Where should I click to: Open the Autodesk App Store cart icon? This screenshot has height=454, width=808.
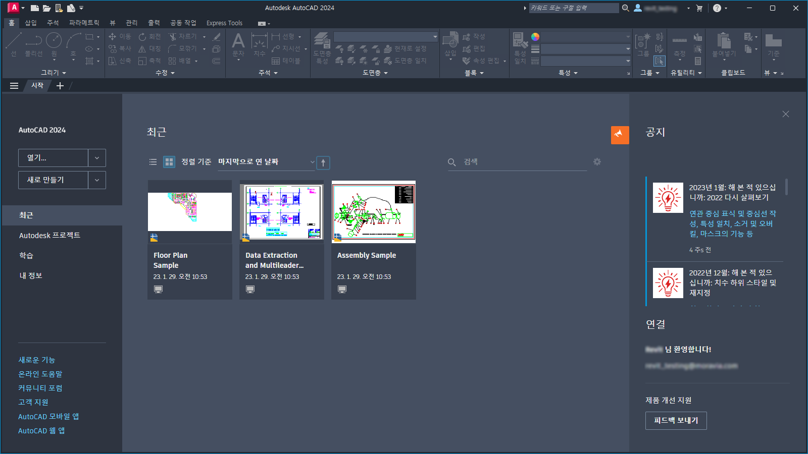click(x=699, y=8)
